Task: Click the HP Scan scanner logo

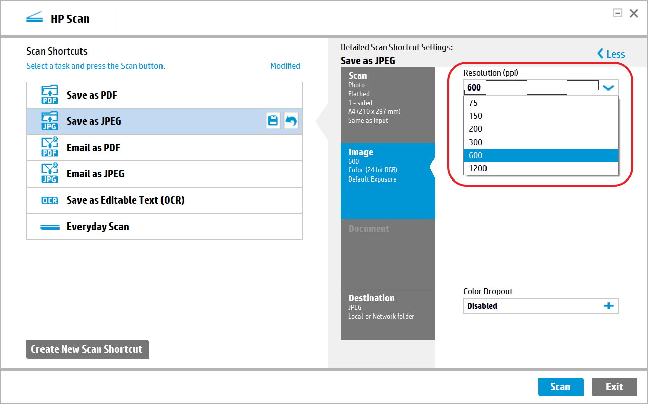Action: coord(34,17)
